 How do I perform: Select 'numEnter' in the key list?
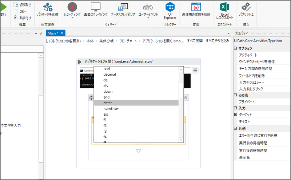[x=136, y=109]
